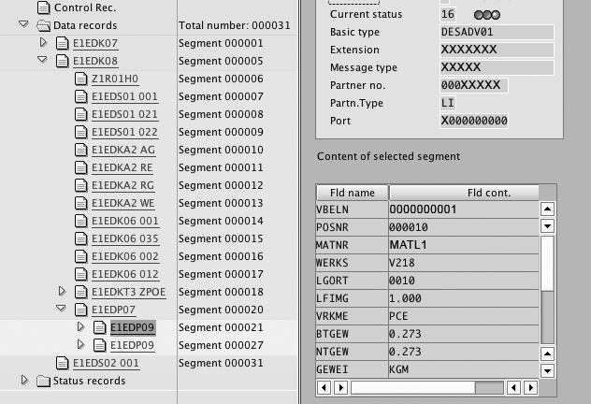
Task: Click the Status records folder icon
Action: tap(44, 381)
